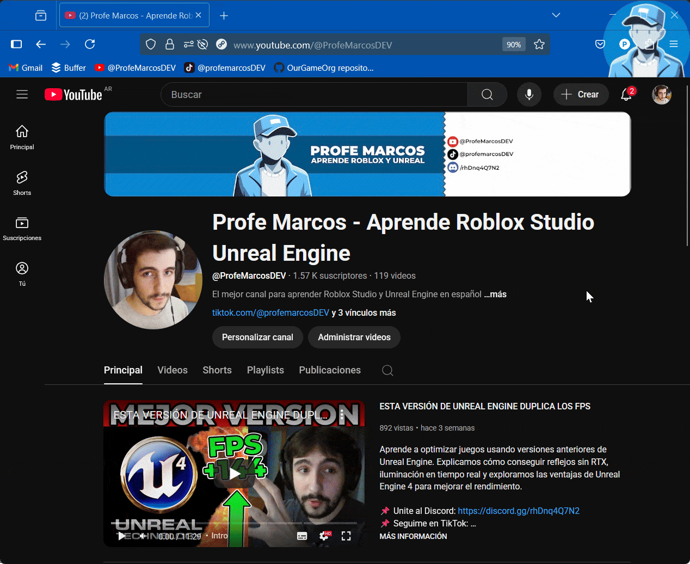The image size is (690, 564).
Task: Play the featured video
Action: point(234,474)
